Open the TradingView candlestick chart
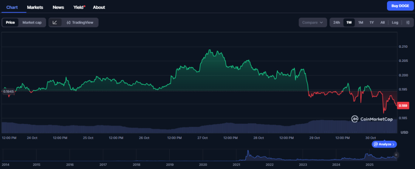Screen dimensions: 415x169 [x=80, y=23]
